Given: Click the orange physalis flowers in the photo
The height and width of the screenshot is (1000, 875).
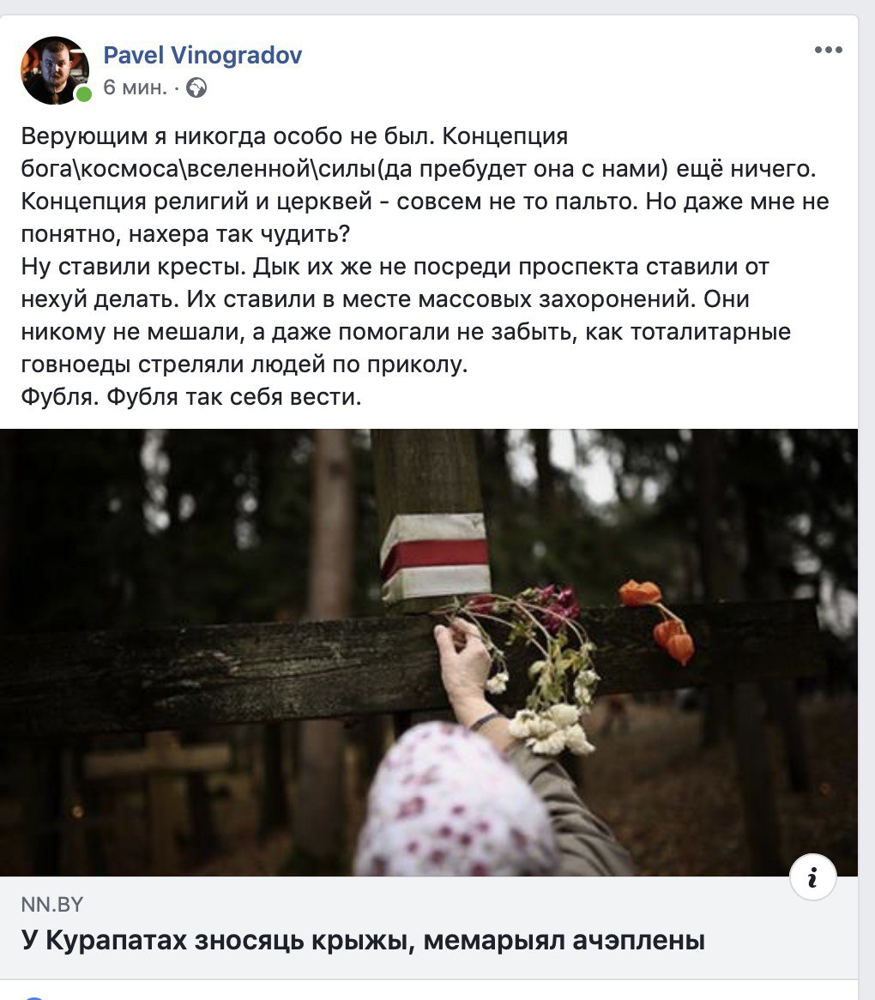Looking at the screenshot, I should tap(659, 619).
